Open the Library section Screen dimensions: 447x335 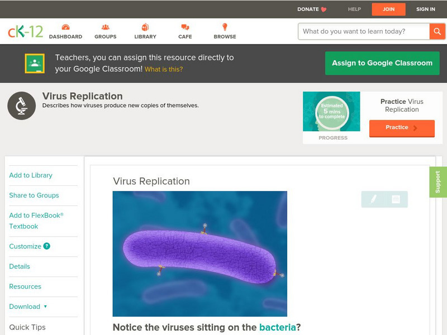click(145, 31)
